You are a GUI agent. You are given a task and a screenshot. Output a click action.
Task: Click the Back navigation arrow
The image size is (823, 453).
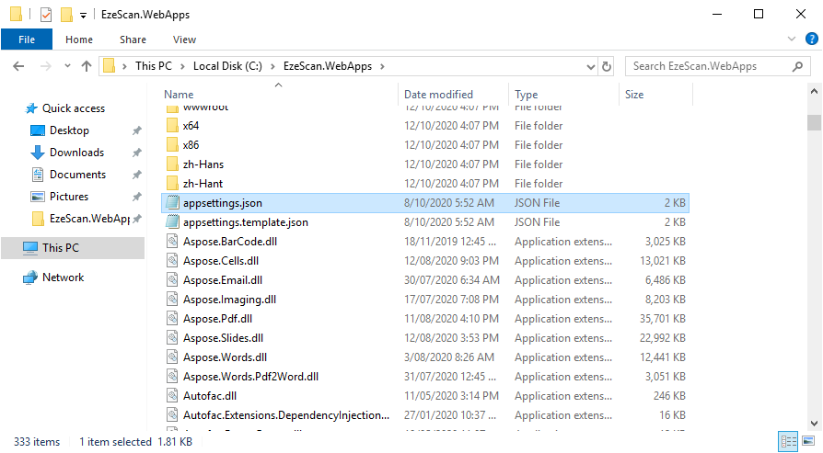click(x=19, y=66)
